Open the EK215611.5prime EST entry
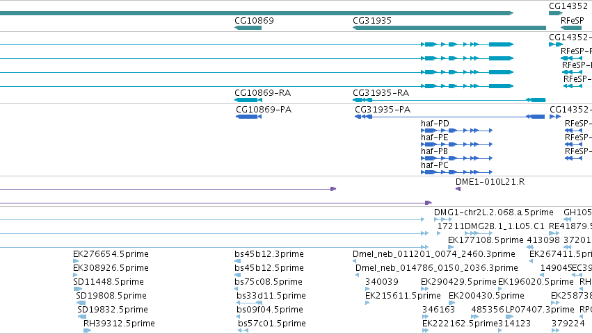The height and width of the screenshot is (334, 592). click(403, 296)
